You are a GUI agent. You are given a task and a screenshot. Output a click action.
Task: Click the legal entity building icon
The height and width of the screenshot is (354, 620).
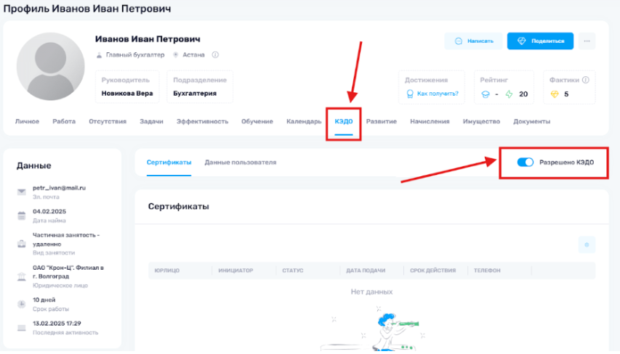(x=22, y=276)
